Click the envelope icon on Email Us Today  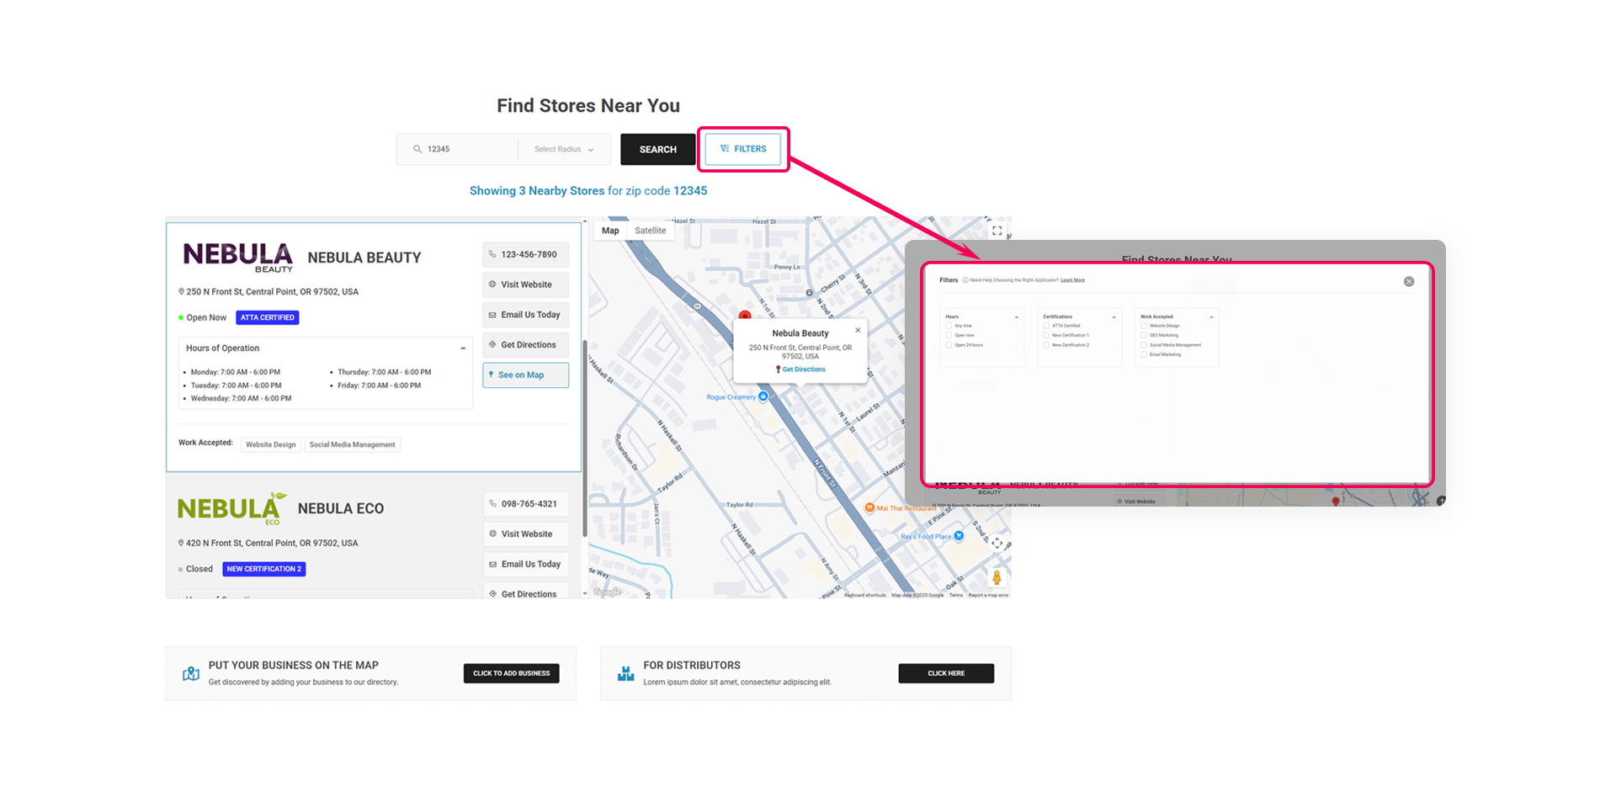click(492, 315)
